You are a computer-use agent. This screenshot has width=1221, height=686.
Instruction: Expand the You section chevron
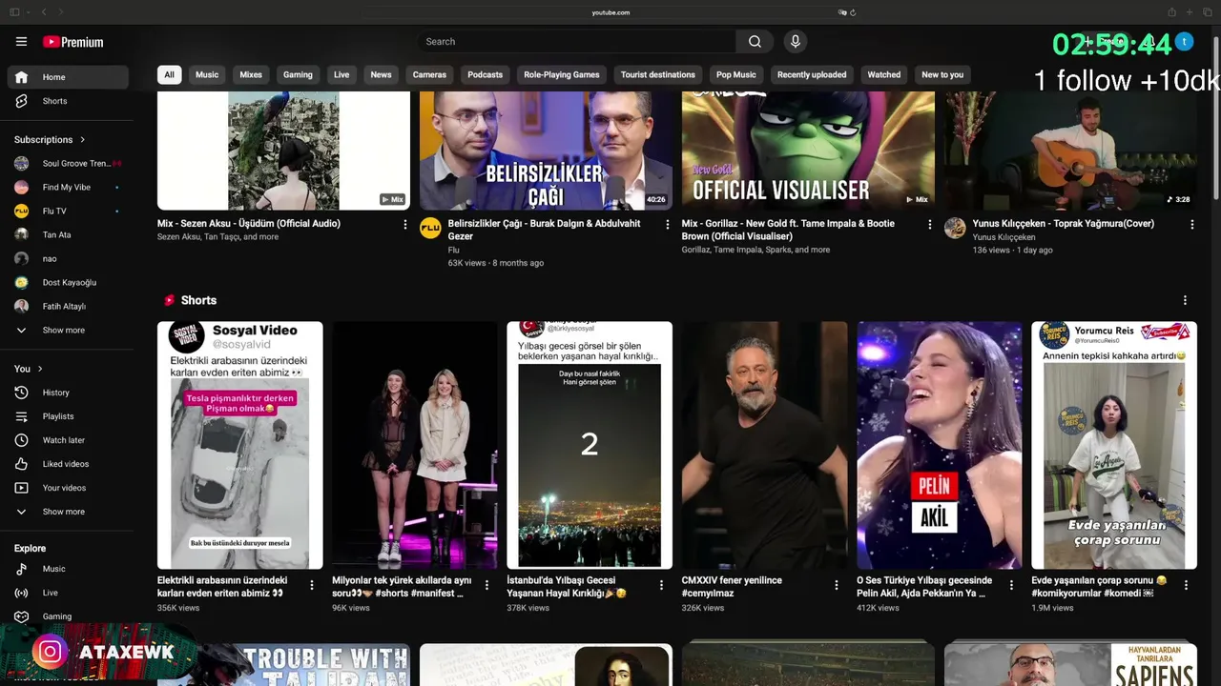(x=40, y=369)
